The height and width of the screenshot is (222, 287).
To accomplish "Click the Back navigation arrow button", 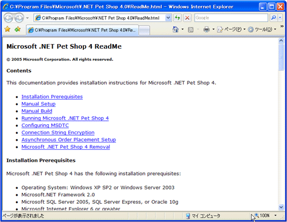I will [x=9, y=18].
